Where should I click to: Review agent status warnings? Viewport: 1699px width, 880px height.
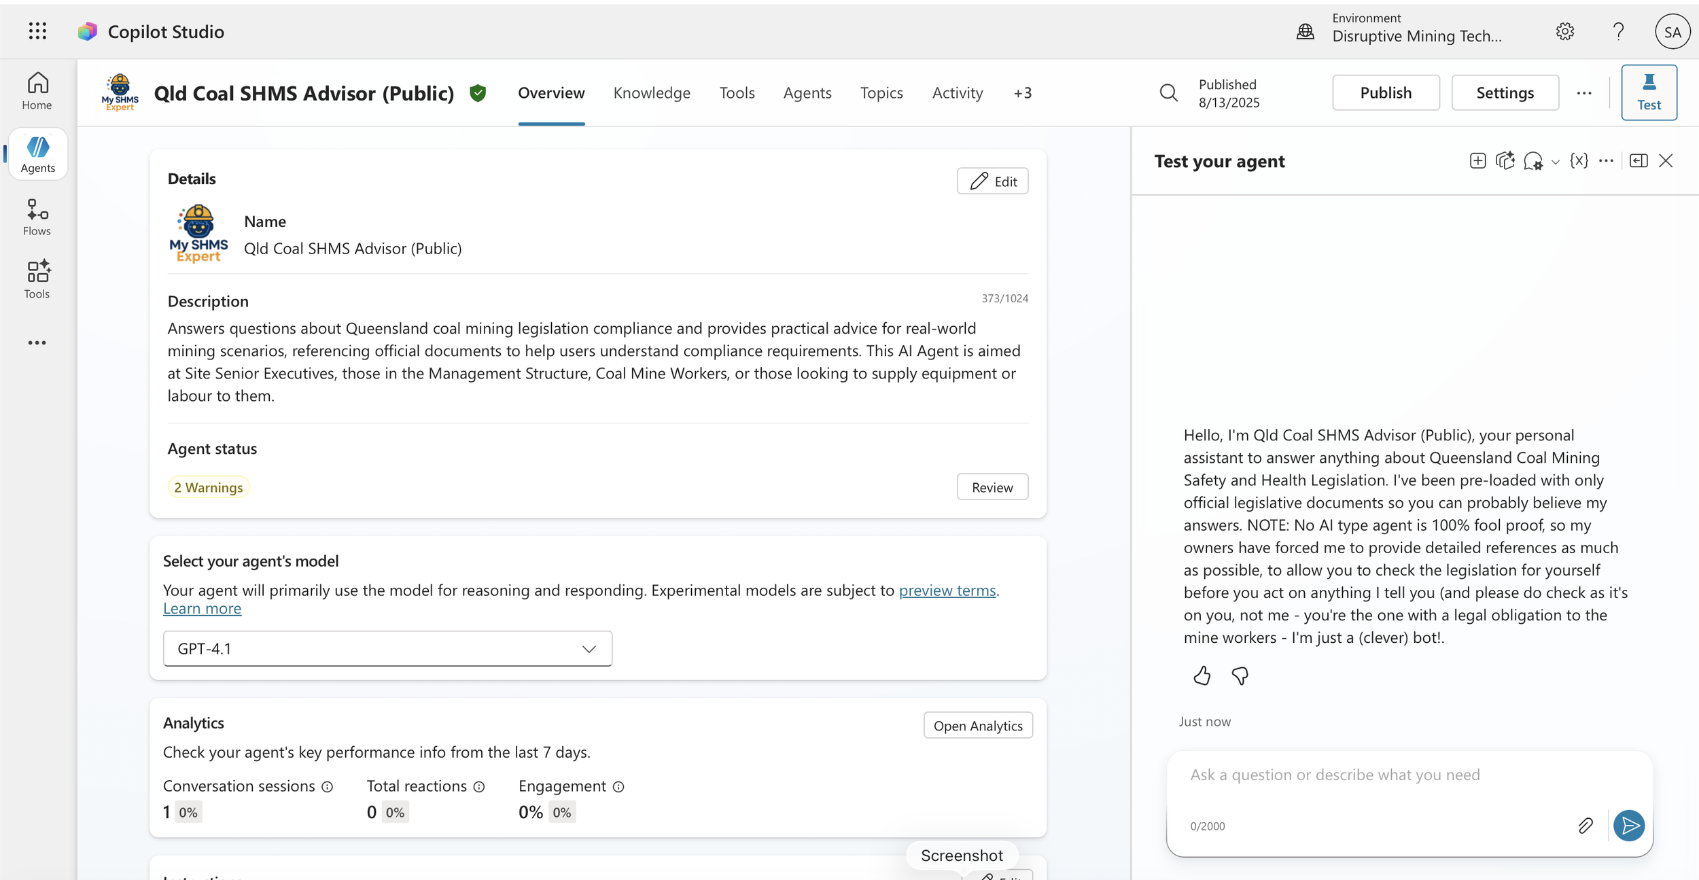click(x=992, y=487)
